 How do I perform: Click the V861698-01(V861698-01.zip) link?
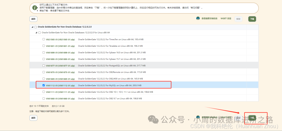click(60, 59)
